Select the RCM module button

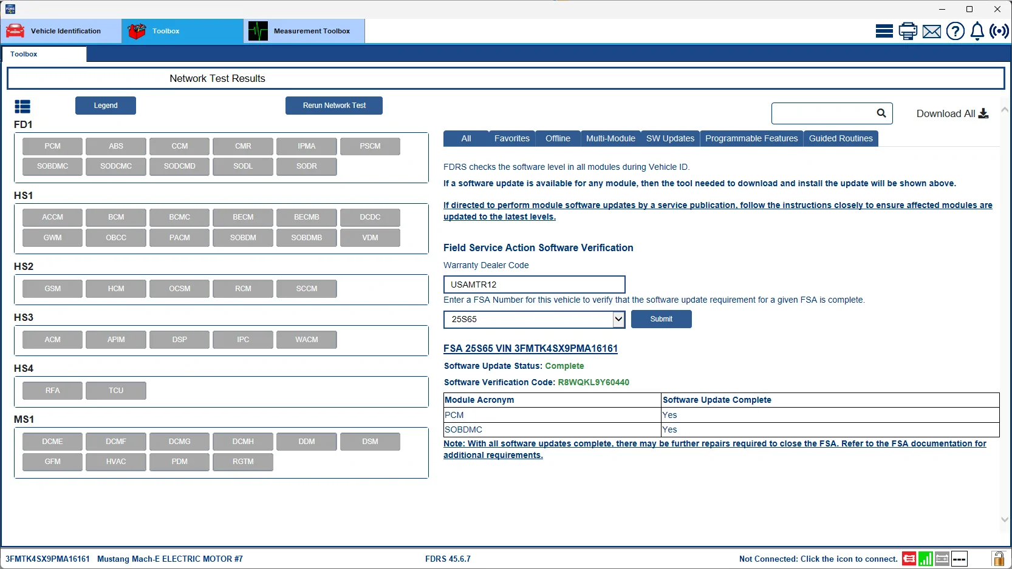243,289
